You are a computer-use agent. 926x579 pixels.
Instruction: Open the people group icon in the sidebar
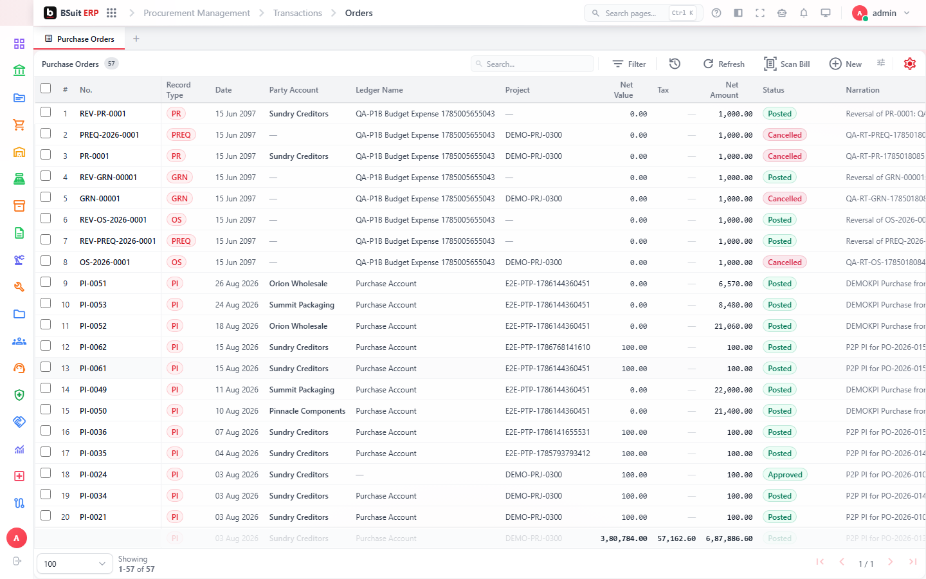19,341
